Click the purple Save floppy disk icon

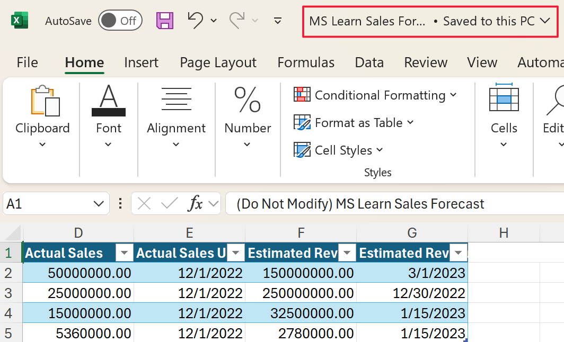tap(165, 21)
